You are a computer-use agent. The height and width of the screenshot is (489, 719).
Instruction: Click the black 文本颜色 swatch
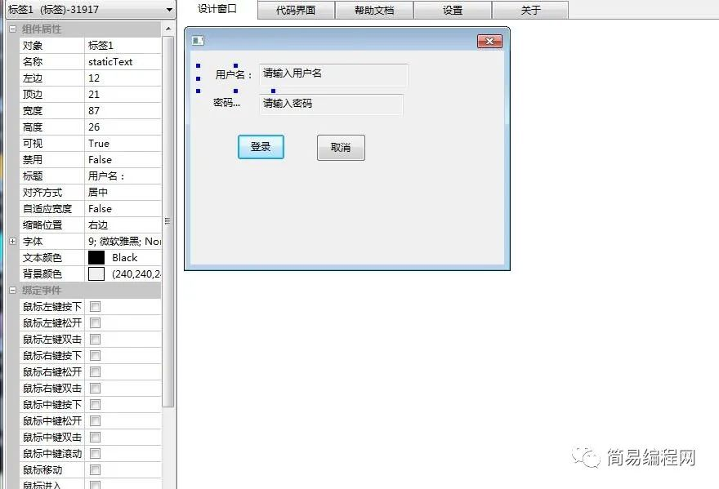[96, 257]
